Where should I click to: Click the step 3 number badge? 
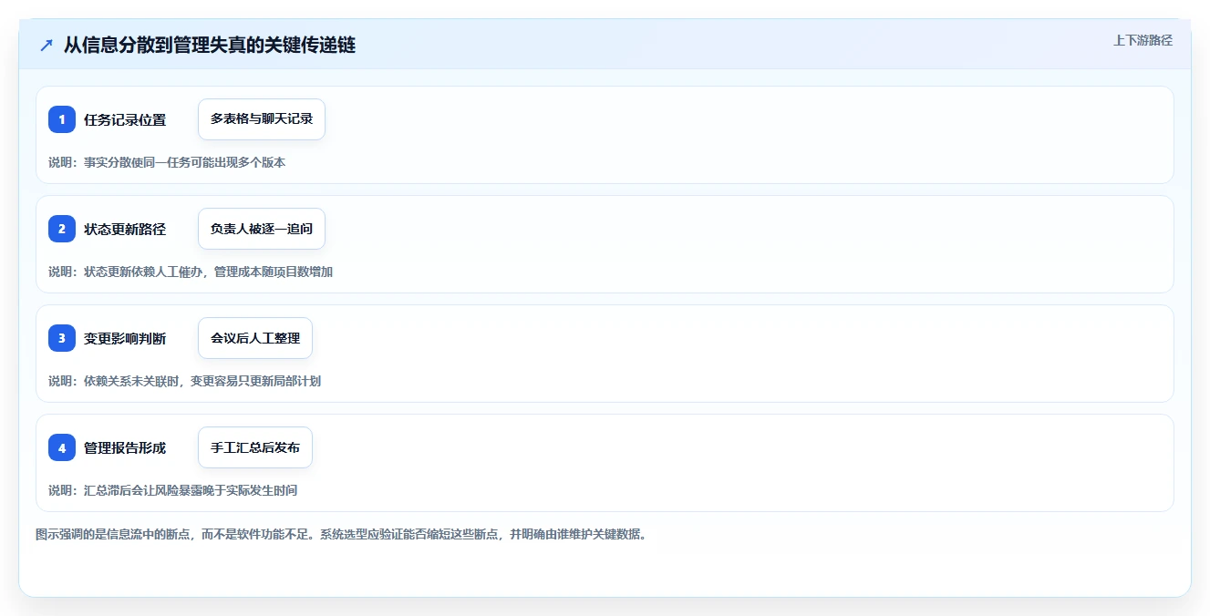(x=62, y=338)
